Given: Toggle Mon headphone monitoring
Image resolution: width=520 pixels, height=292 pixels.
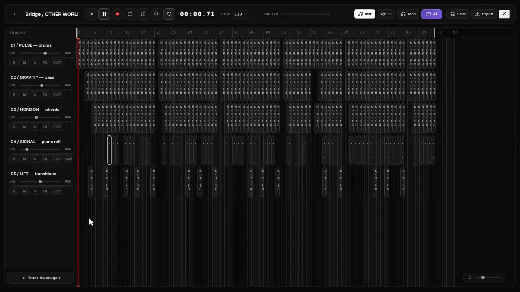Looking at the screenshot, I should 408,14.
